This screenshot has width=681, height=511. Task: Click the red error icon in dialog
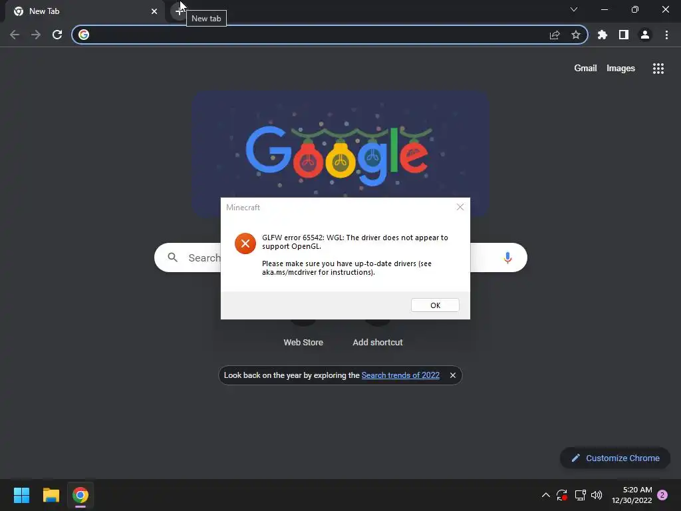coord(245,244)
